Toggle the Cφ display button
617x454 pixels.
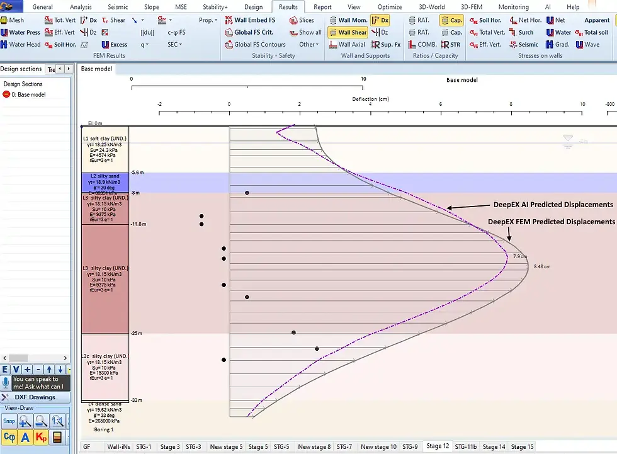9,437
